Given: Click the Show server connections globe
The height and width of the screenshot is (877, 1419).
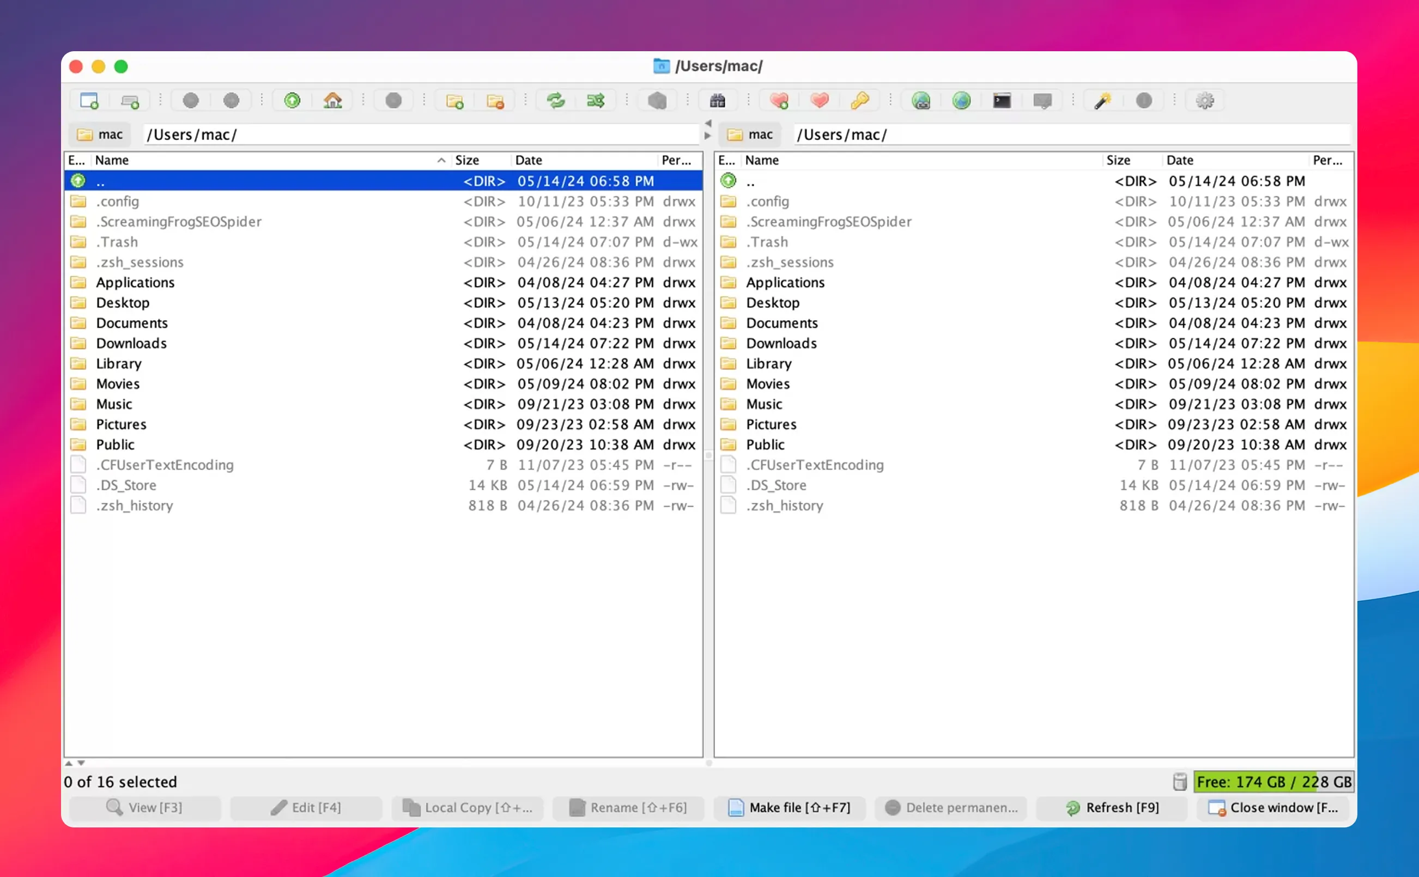Looking at the screenshot, I should [x=962, y=101].
